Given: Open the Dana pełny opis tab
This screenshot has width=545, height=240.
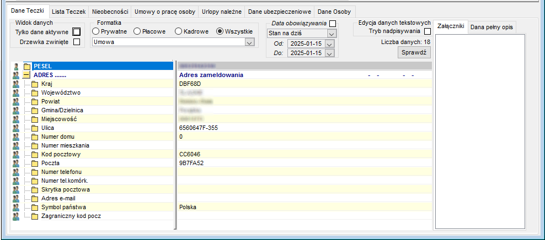Looking at the screenshot, I should coord(491,28).
